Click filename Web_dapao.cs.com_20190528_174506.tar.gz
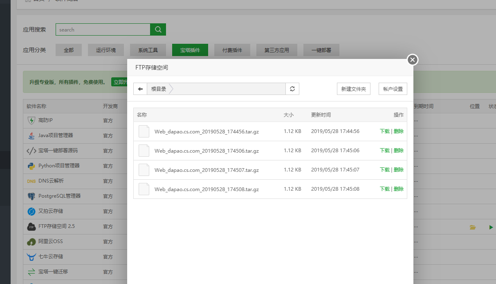 (206, 151)
